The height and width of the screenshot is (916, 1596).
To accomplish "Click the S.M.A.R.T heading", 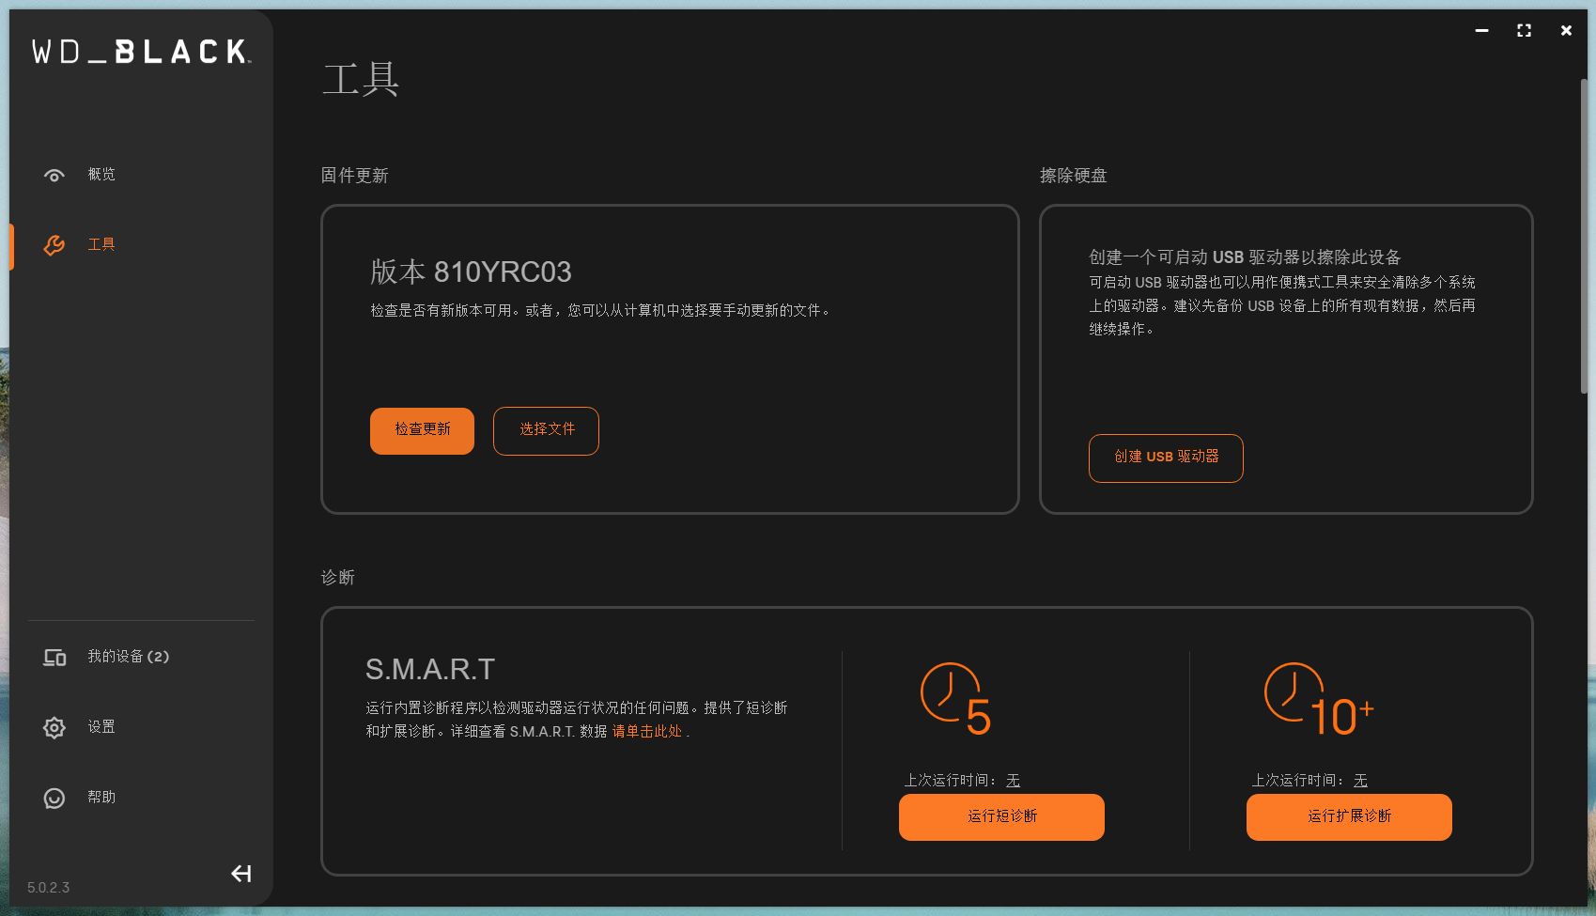I will [x=430, y=669].
